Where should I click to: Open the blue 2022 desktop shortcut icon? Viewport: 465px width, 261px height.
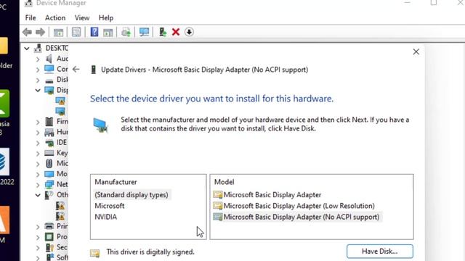[x=4, y=162]
